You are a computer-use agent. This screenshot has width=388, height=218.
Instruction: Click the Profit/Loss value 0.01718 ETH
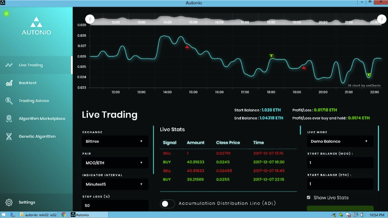pyautogui.click(x=325, y=110)
